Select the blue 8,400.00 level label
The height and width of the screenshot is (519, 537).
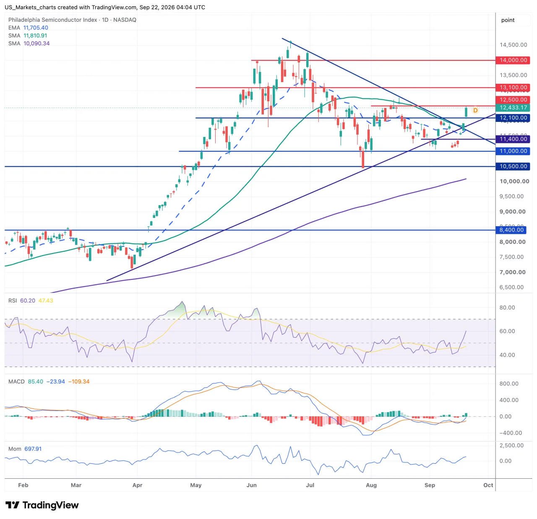tap(511, 230)
